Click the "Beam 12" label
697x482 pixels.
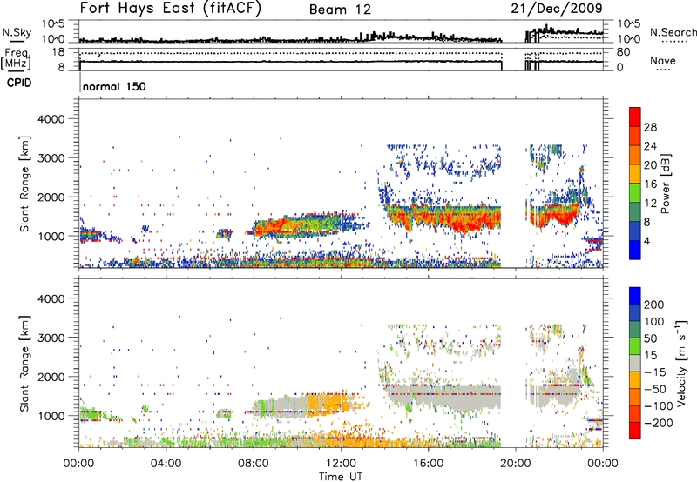340,10
